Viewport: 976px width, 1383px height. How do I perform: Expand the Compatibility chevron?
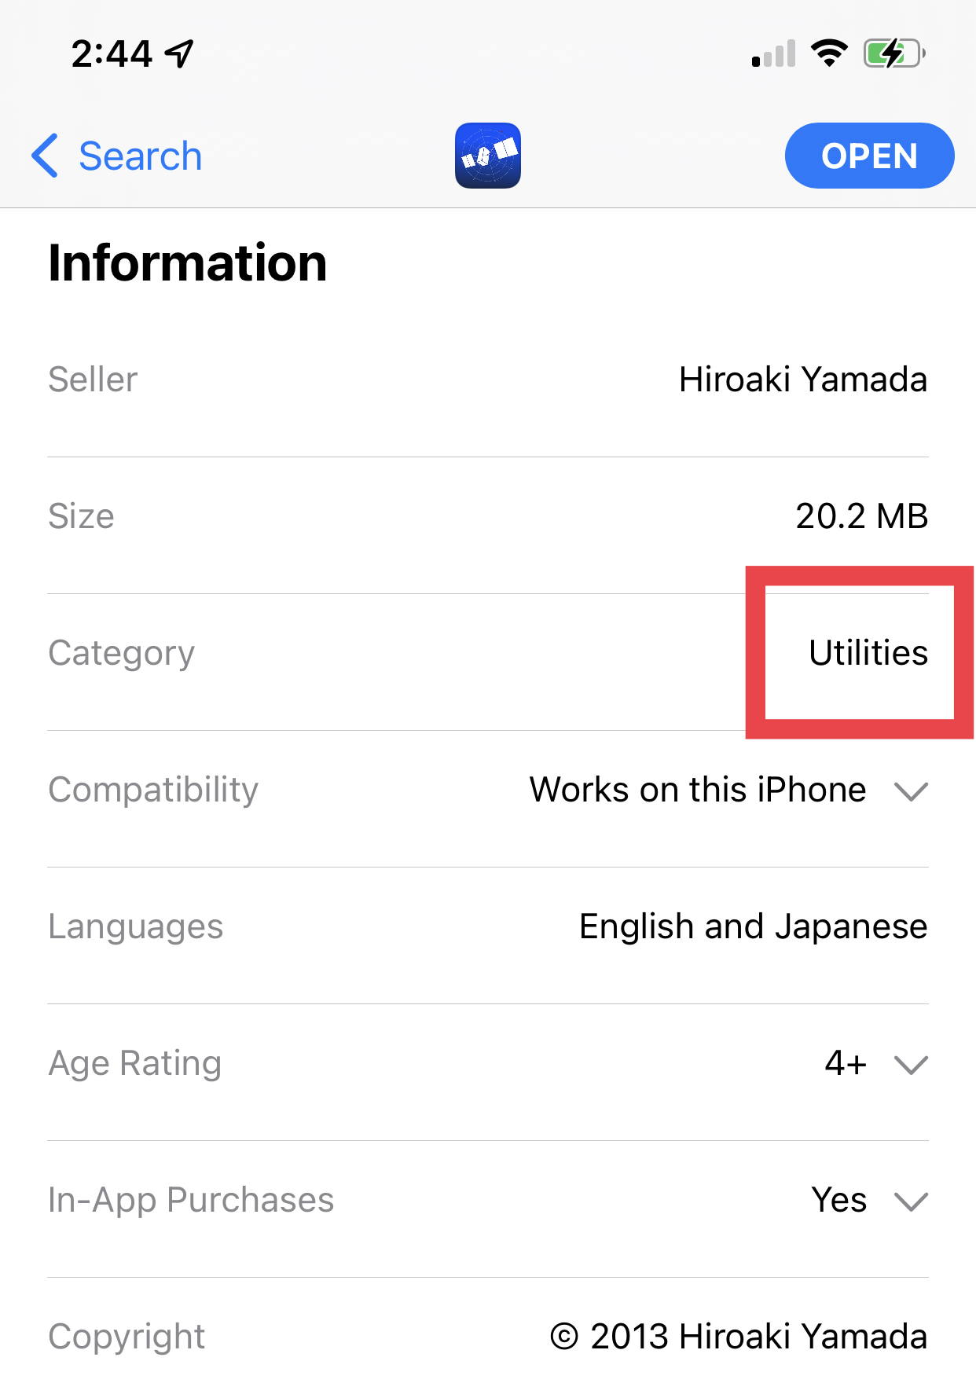coord(912,791)
